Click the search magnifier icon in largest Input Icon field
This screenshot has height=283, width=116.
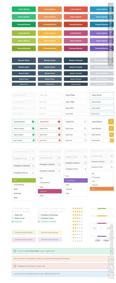pyautogui.click(x=85, y=122)
